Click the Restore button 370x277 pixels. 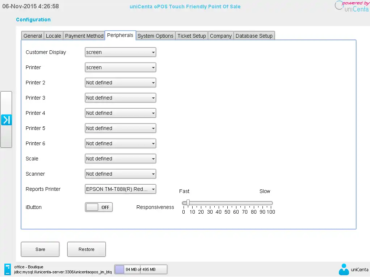86,249
